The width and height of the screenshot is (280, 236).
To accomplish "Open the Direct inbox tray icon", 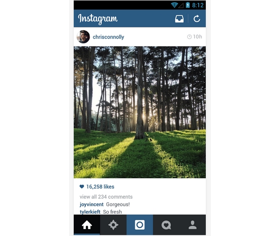I will coord(179,19).
